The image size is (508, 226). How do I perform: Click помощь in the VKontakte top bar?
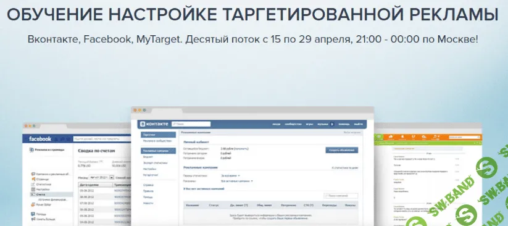[x=344, y=124]
